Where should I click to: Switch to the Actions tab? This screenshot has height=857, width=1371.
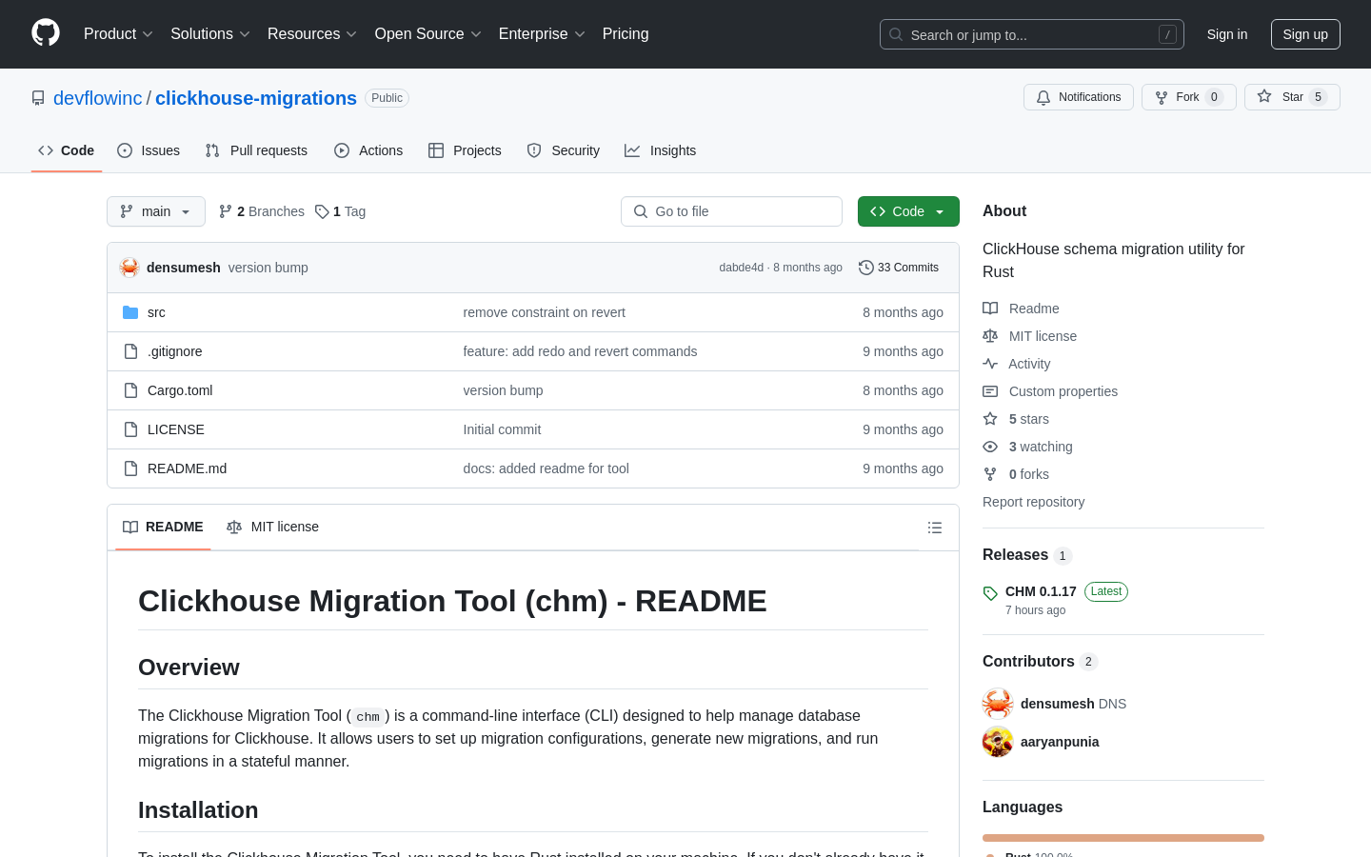point(368,150)
